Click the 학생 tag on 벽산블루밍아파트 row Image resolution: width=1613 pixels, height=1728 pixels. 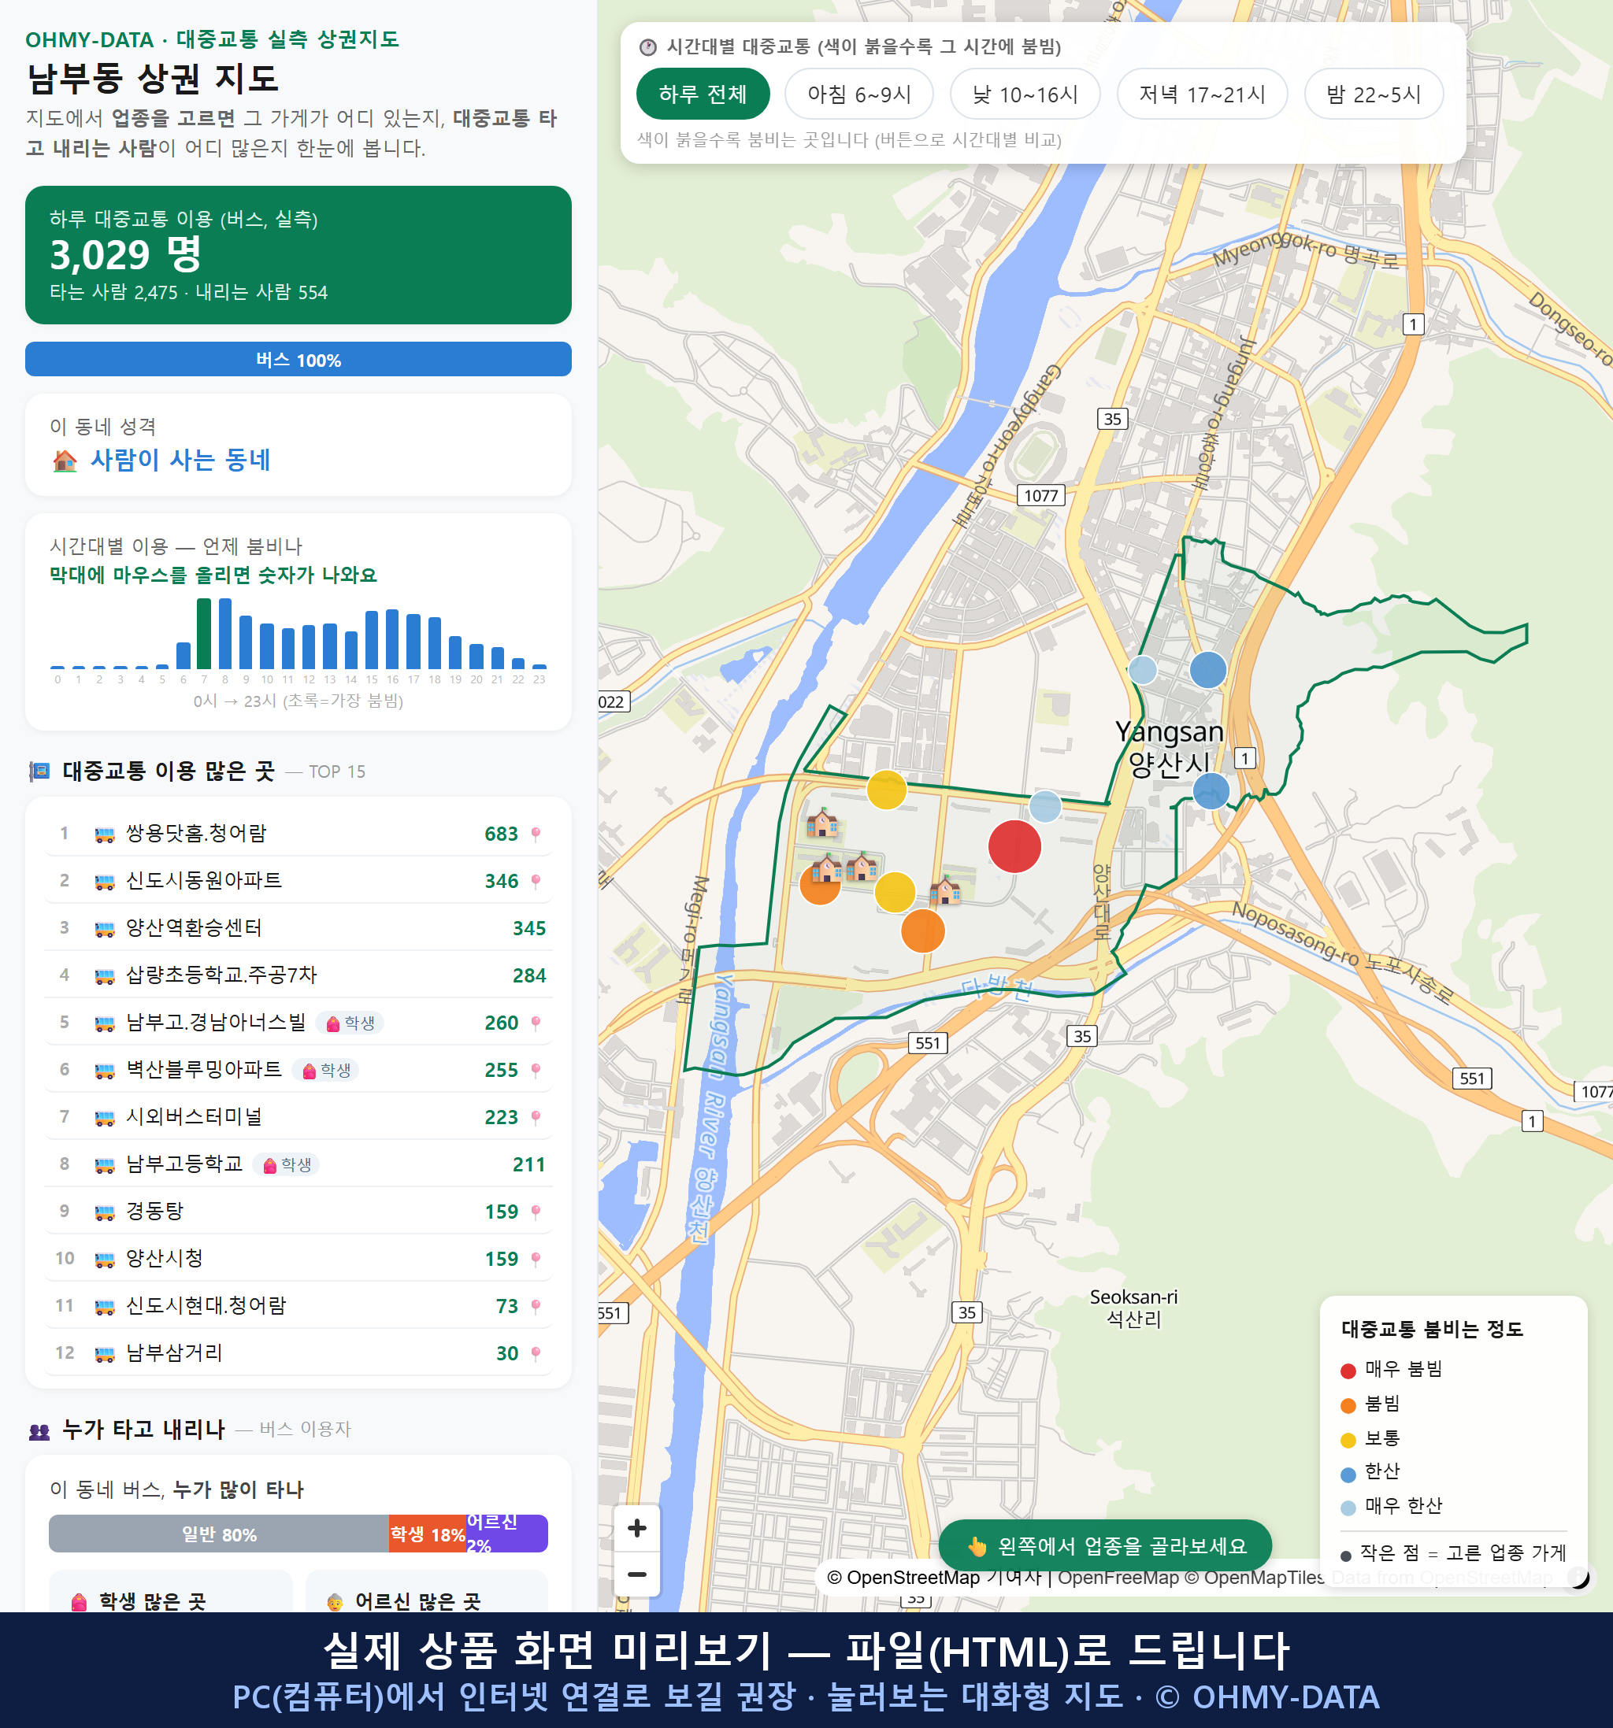pos(326,1070)
